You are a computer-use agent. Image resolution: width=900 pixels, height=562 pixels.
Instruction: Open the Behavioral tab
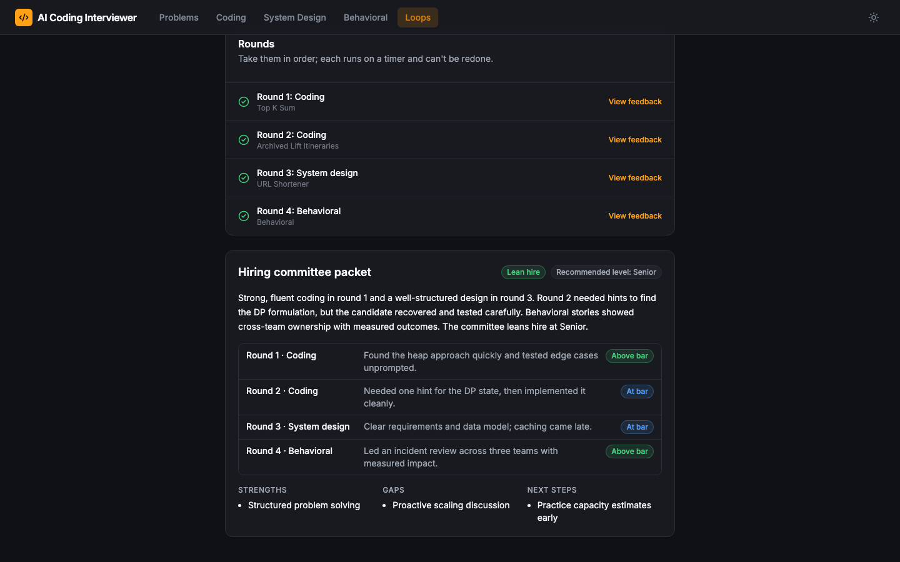pyautogui.click(x=366, y=17)
